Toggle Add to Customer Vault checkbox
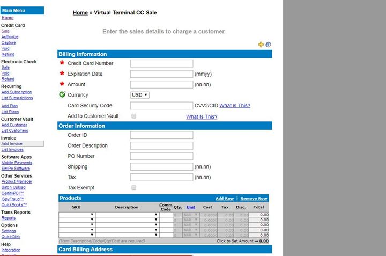386x256 pixels. click(133, 116)
